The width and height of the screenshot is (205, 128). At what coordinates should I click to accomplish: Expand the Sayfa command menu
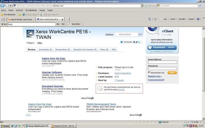(x=173, y=19)
